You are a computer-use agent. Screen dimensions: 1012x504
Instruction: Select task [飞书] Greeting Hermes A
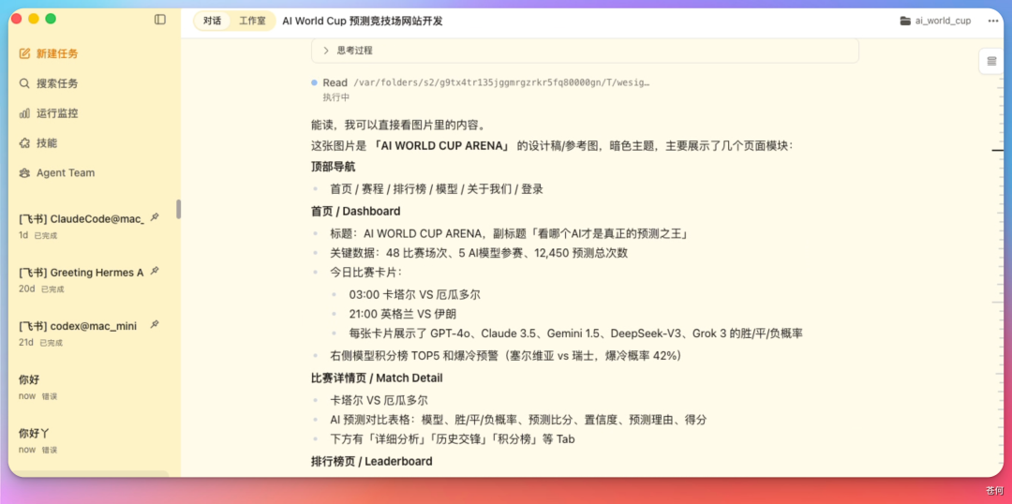(x=82, y=273)
